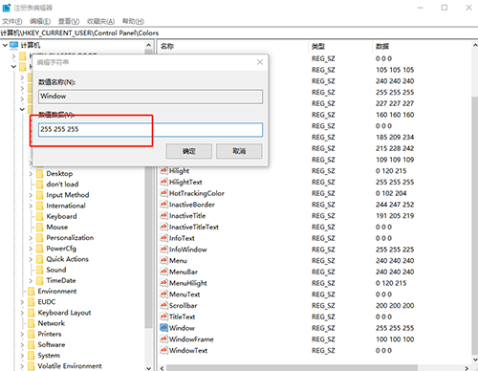
Task: Collapse the 计算机 root node
Action: 5,45
